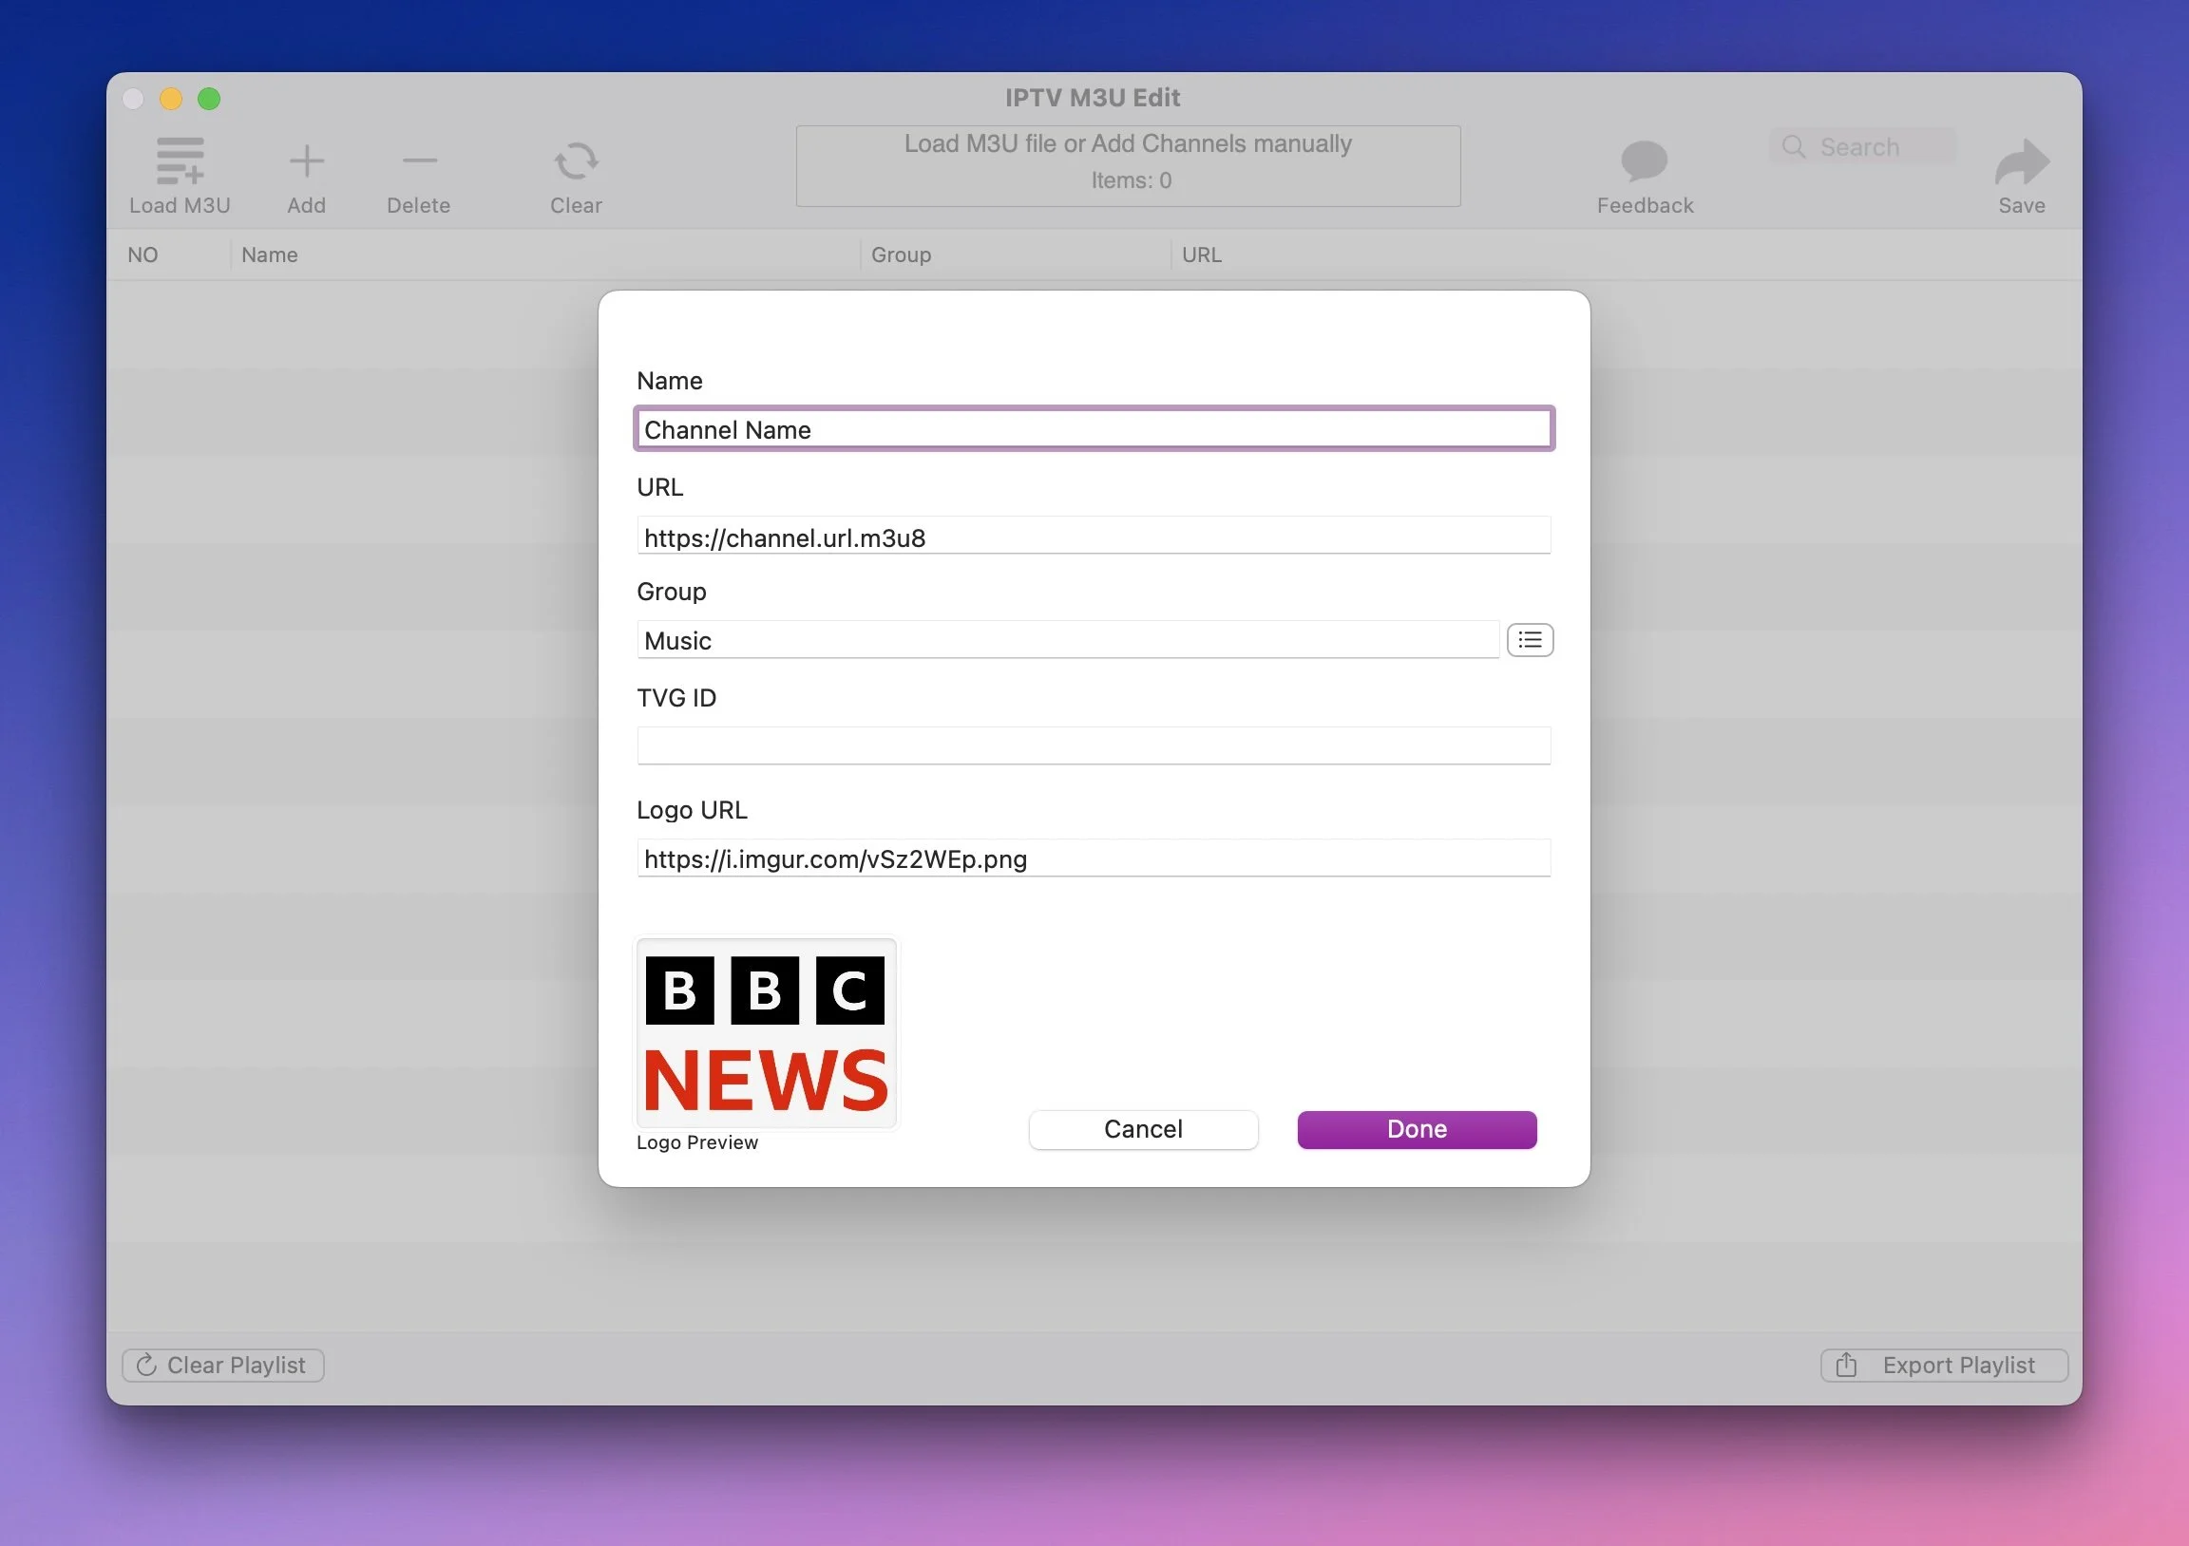Click the Load M3U toolbar icon
The height and width of the screenshot is (1546, 2189).
point(181,160)
